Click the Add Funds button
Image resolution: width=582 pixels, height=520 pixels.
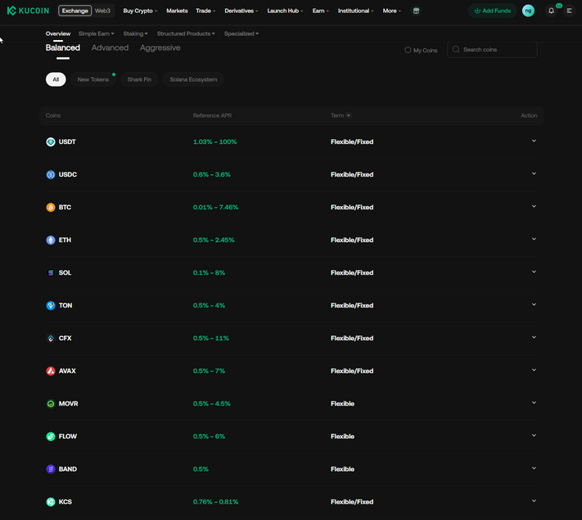(x=492, y=11)
